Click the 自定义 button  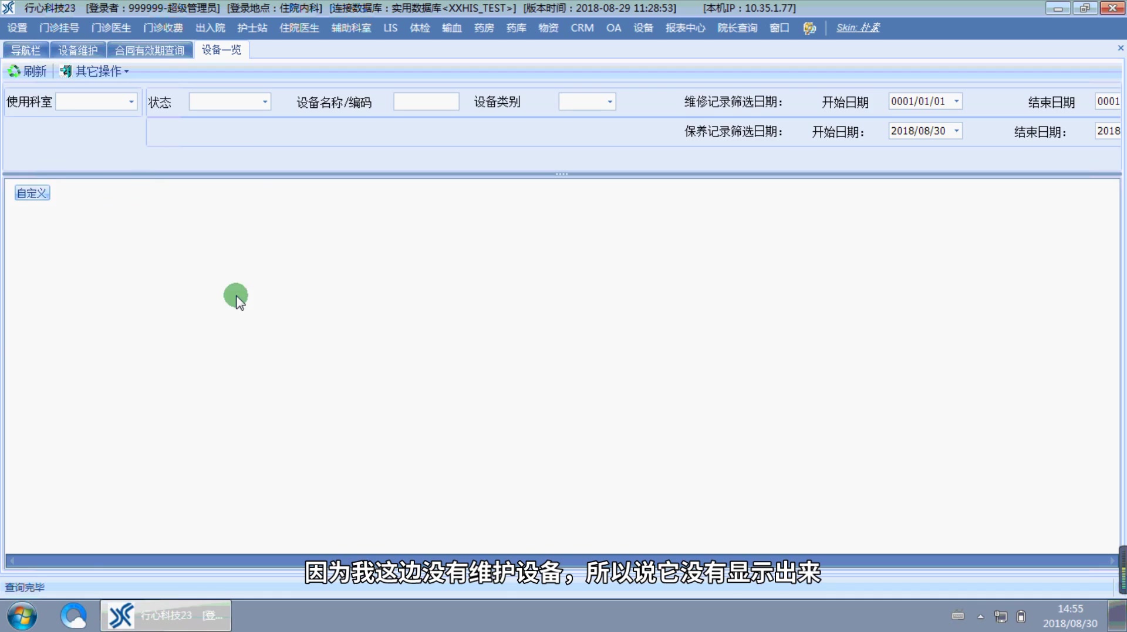(32, 192)
